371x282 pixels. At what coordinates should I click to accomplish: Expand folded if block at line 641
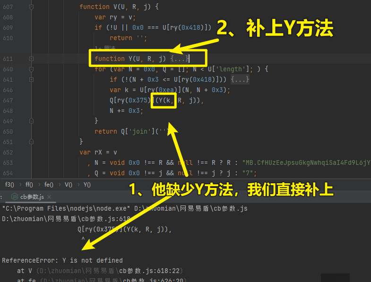(32, 79)
